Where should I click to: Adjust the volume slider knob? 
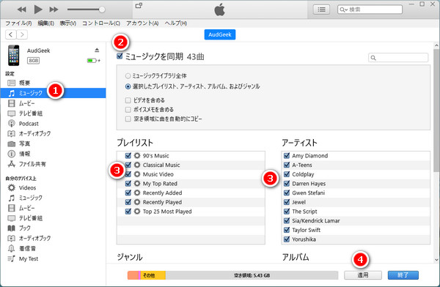(x=102, y=10)
